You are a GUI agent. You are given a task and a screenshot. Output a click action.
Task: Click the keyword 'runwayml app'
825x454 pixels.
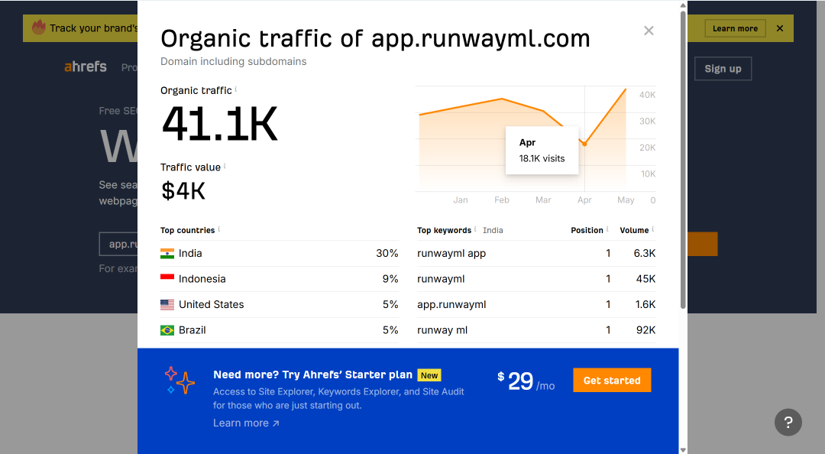point(451,253)
